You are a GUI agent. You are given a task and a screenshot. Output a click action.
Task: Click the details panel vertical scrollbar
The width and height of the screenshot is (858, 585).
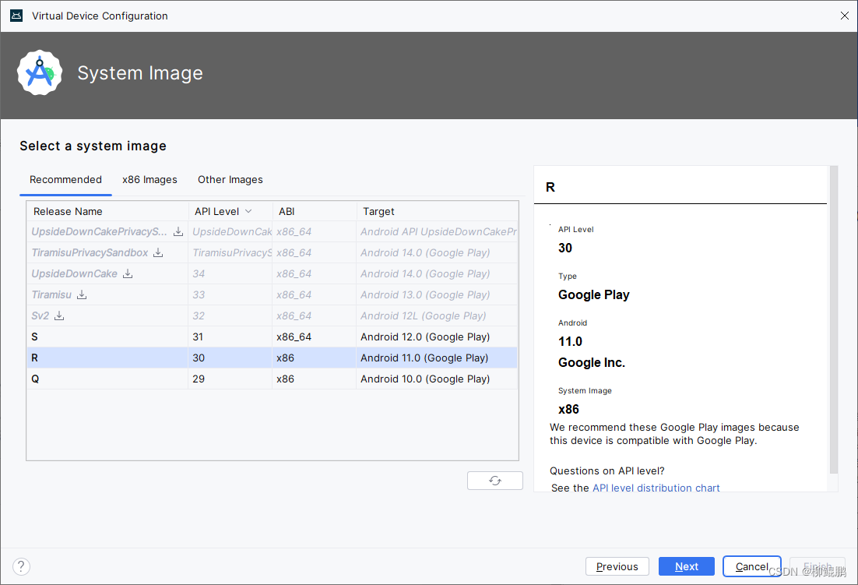point(834,319)
